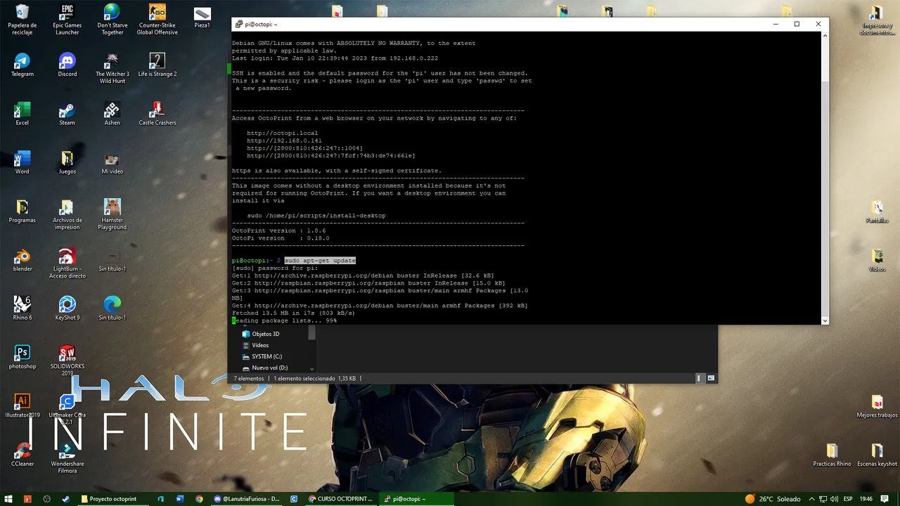Viewport: 900px width, 506px height.
Task: Open the Papelera de reciclaje icon
Action: [x=22, y=20]
